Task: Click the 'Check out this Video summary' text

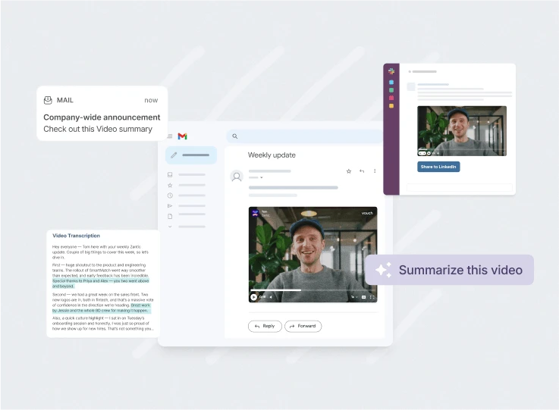Action: 98,129
